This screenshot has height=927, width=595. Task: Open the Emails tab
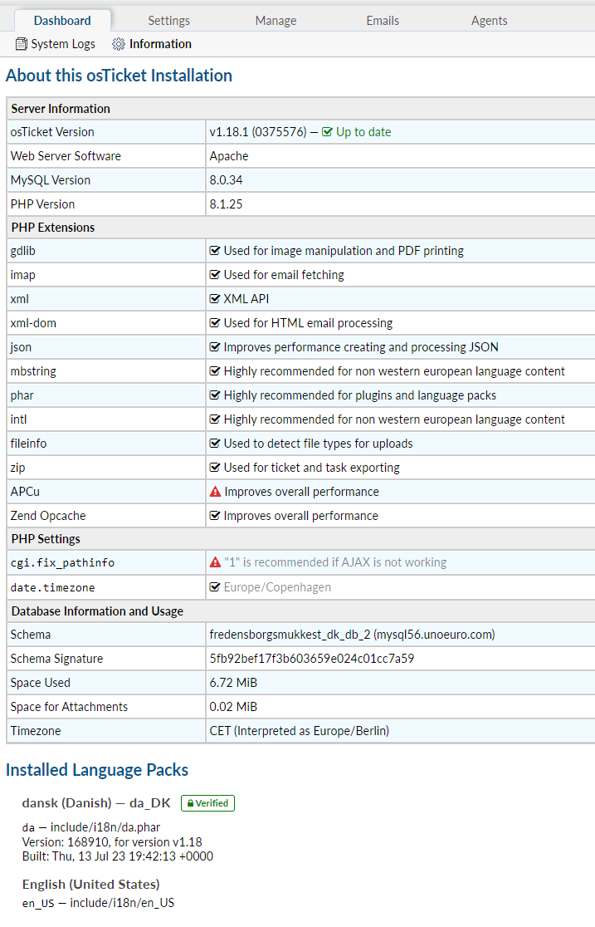coord(383,21)
